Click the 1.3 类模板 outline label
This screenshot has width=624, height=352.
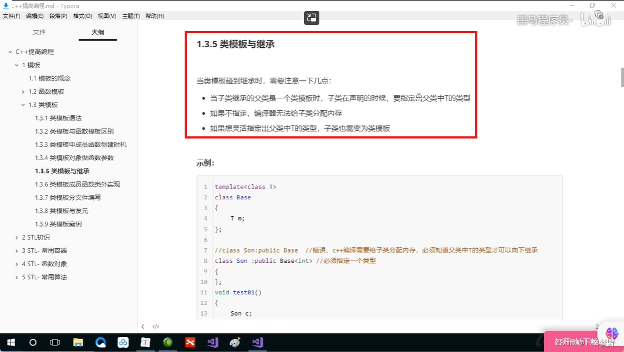point(43,105)
